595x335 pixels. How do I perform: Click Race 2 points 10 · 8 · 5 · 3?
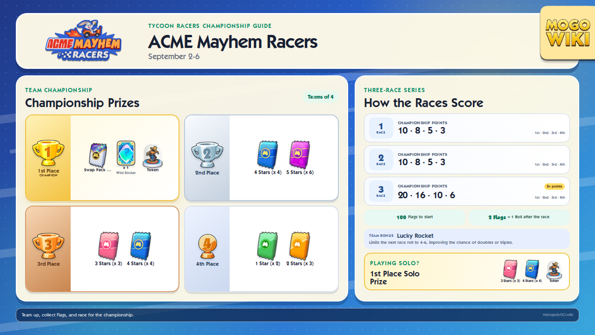coord(422,162)
